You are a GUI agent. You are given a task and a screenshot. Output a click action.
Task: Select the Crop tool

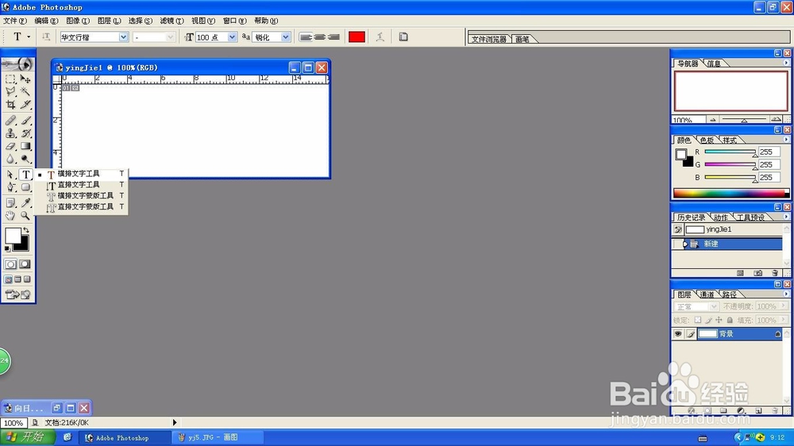(x=10, y=105)
